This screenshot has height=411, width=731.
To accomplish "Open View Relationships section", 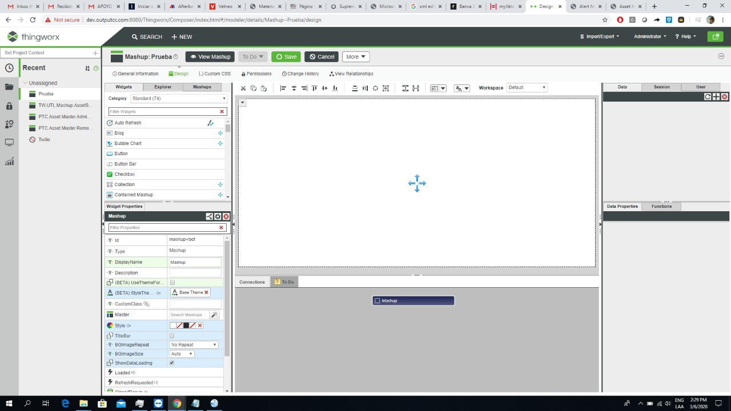I will click(x=351, y=74).
